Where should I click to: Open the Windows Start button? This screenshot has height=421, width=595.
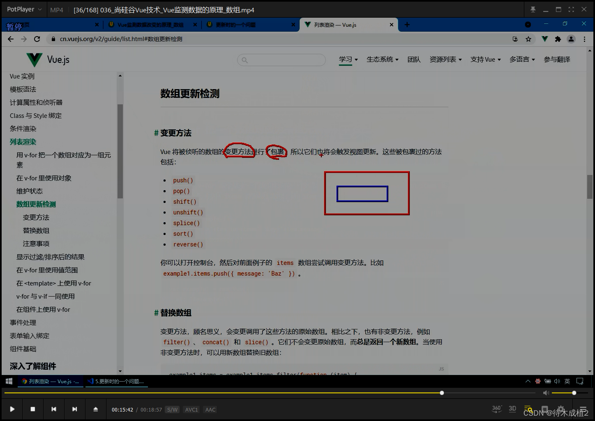(x=9, y=381)
